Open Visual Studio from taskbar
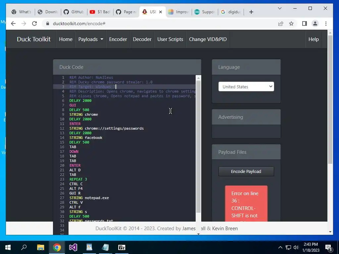This screenshot has height=254, width=339. [73, 247]
